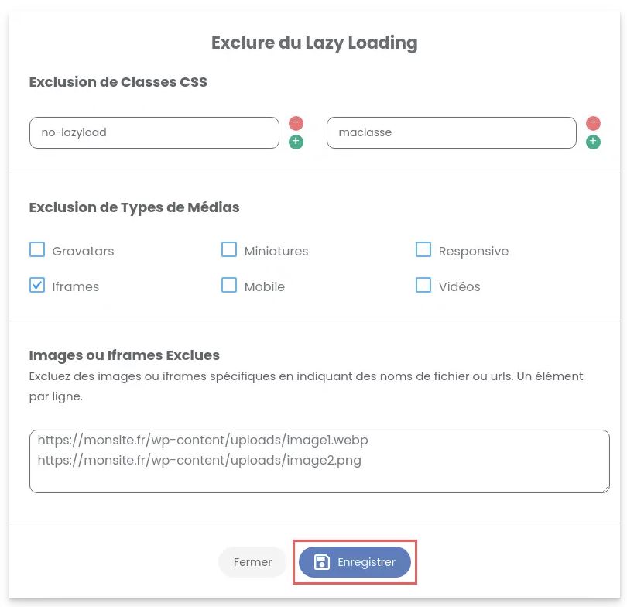This screenshot has height=607, width=627.
Task: Click the floppy disk save icon
Action: click(x=321, y=562)
